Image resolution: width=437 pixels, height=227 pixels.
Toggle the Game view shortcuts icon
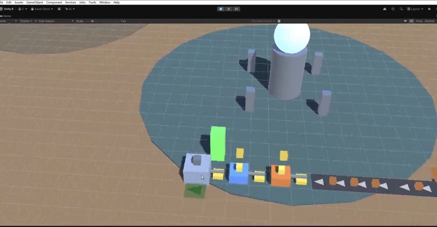pyautogui.click(x=412, y=21)
